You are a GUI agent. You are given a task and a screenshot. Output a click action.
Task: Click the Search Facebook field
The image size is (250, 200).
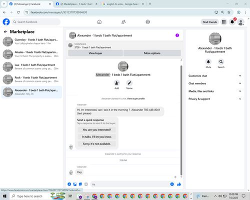[36, 22]
